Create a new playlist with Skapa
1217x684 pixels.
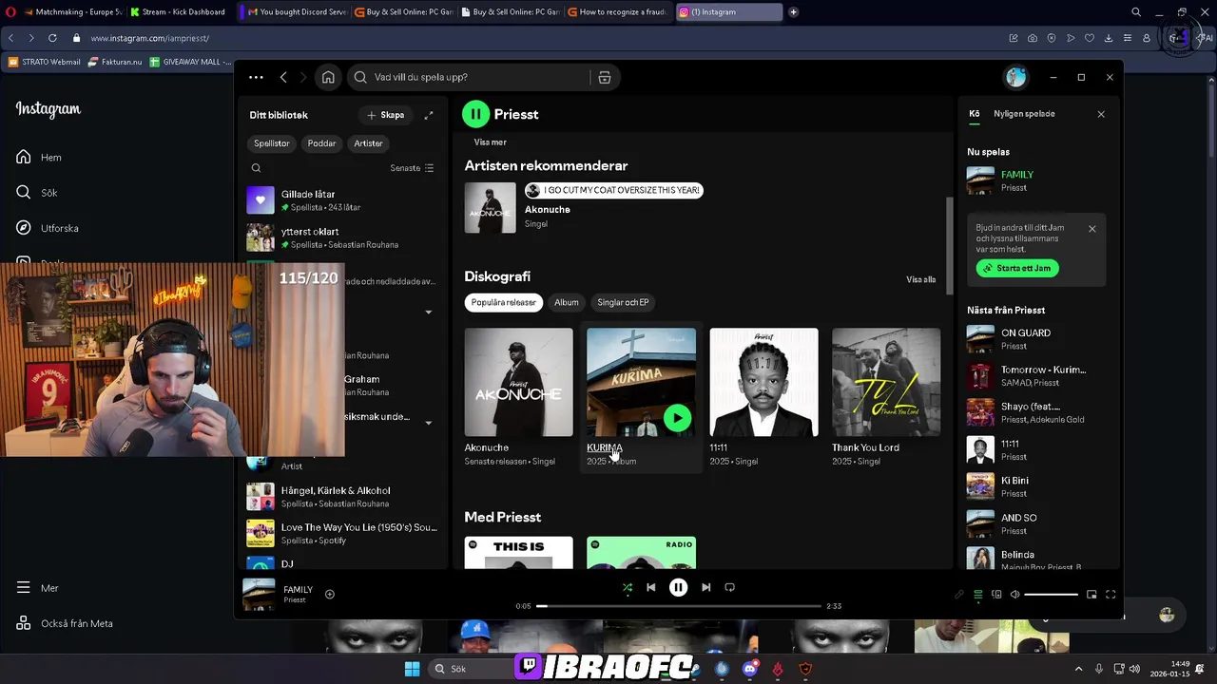pyautogui.click(x=385, y=115)
